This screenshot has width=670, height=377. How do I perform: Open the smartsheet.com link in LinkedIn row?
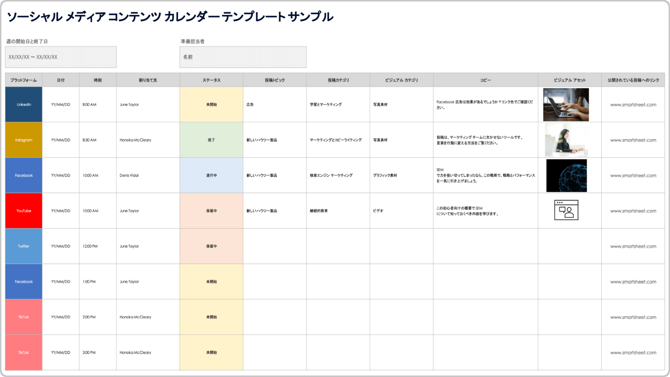click(633, 105)
